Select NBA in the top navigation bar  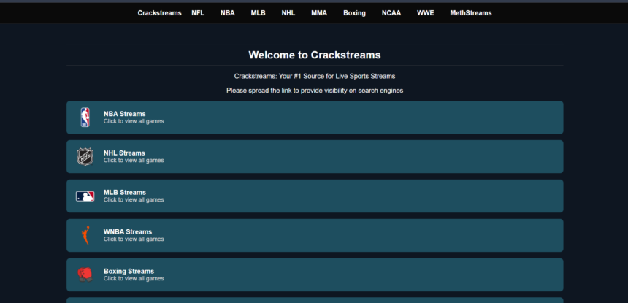tap(228, 13)
